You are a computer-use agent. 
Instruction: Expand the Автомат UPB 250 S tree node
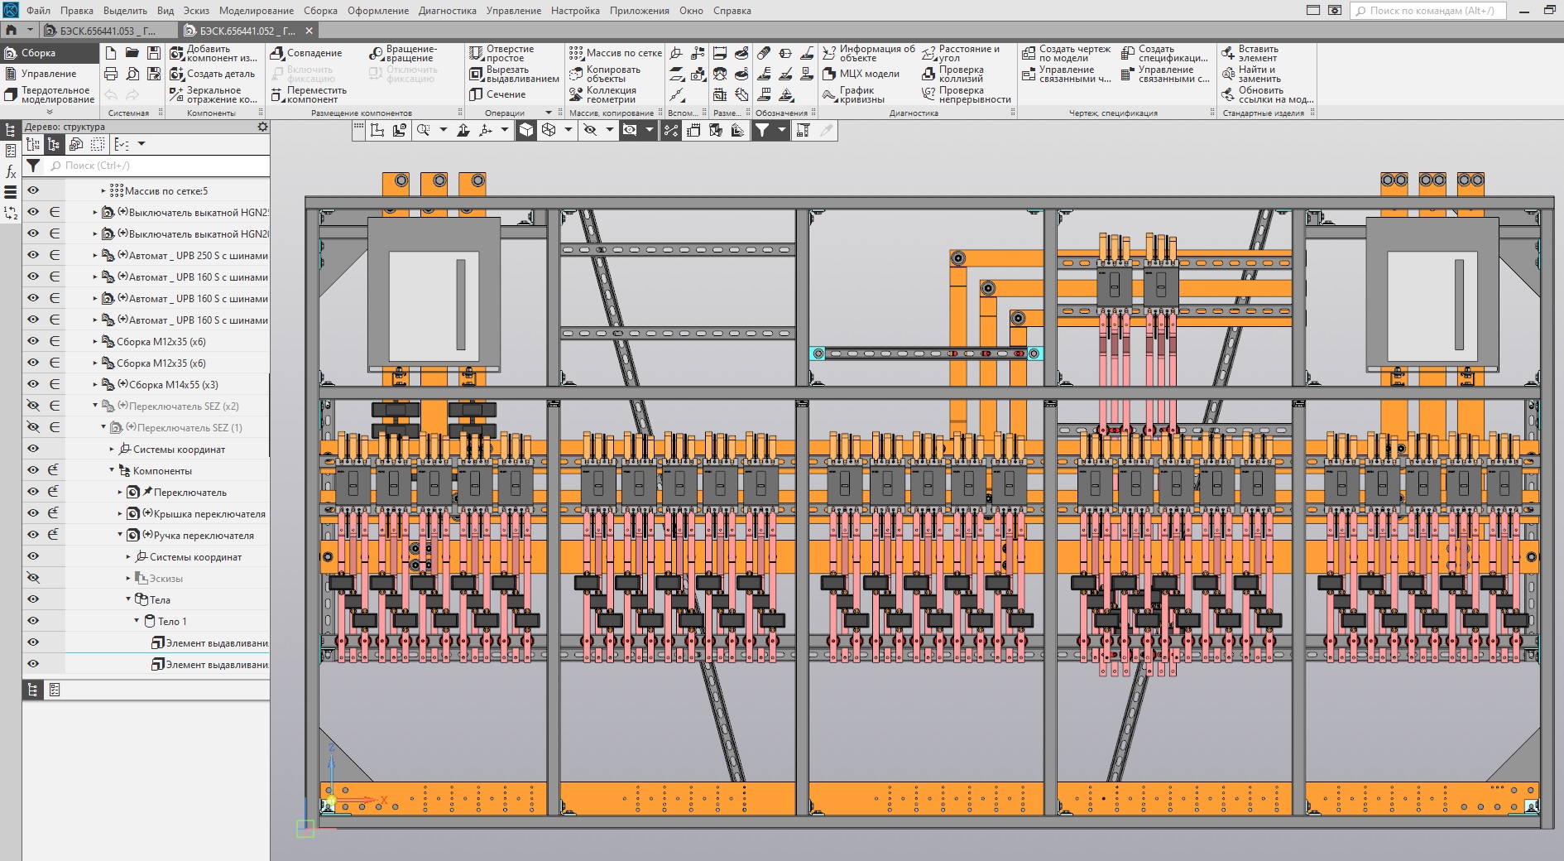(95, 256)
